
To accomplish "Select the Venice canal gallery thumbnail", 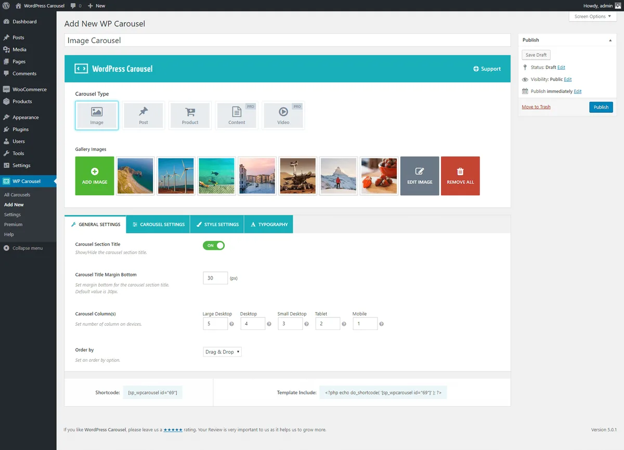I will pyautogui.click(x=257, y=176).
